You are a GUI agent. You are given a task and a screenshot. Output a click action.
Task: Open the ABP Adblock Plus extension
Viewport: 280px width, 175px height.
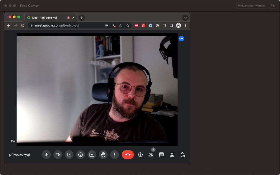tap(136, 26)
